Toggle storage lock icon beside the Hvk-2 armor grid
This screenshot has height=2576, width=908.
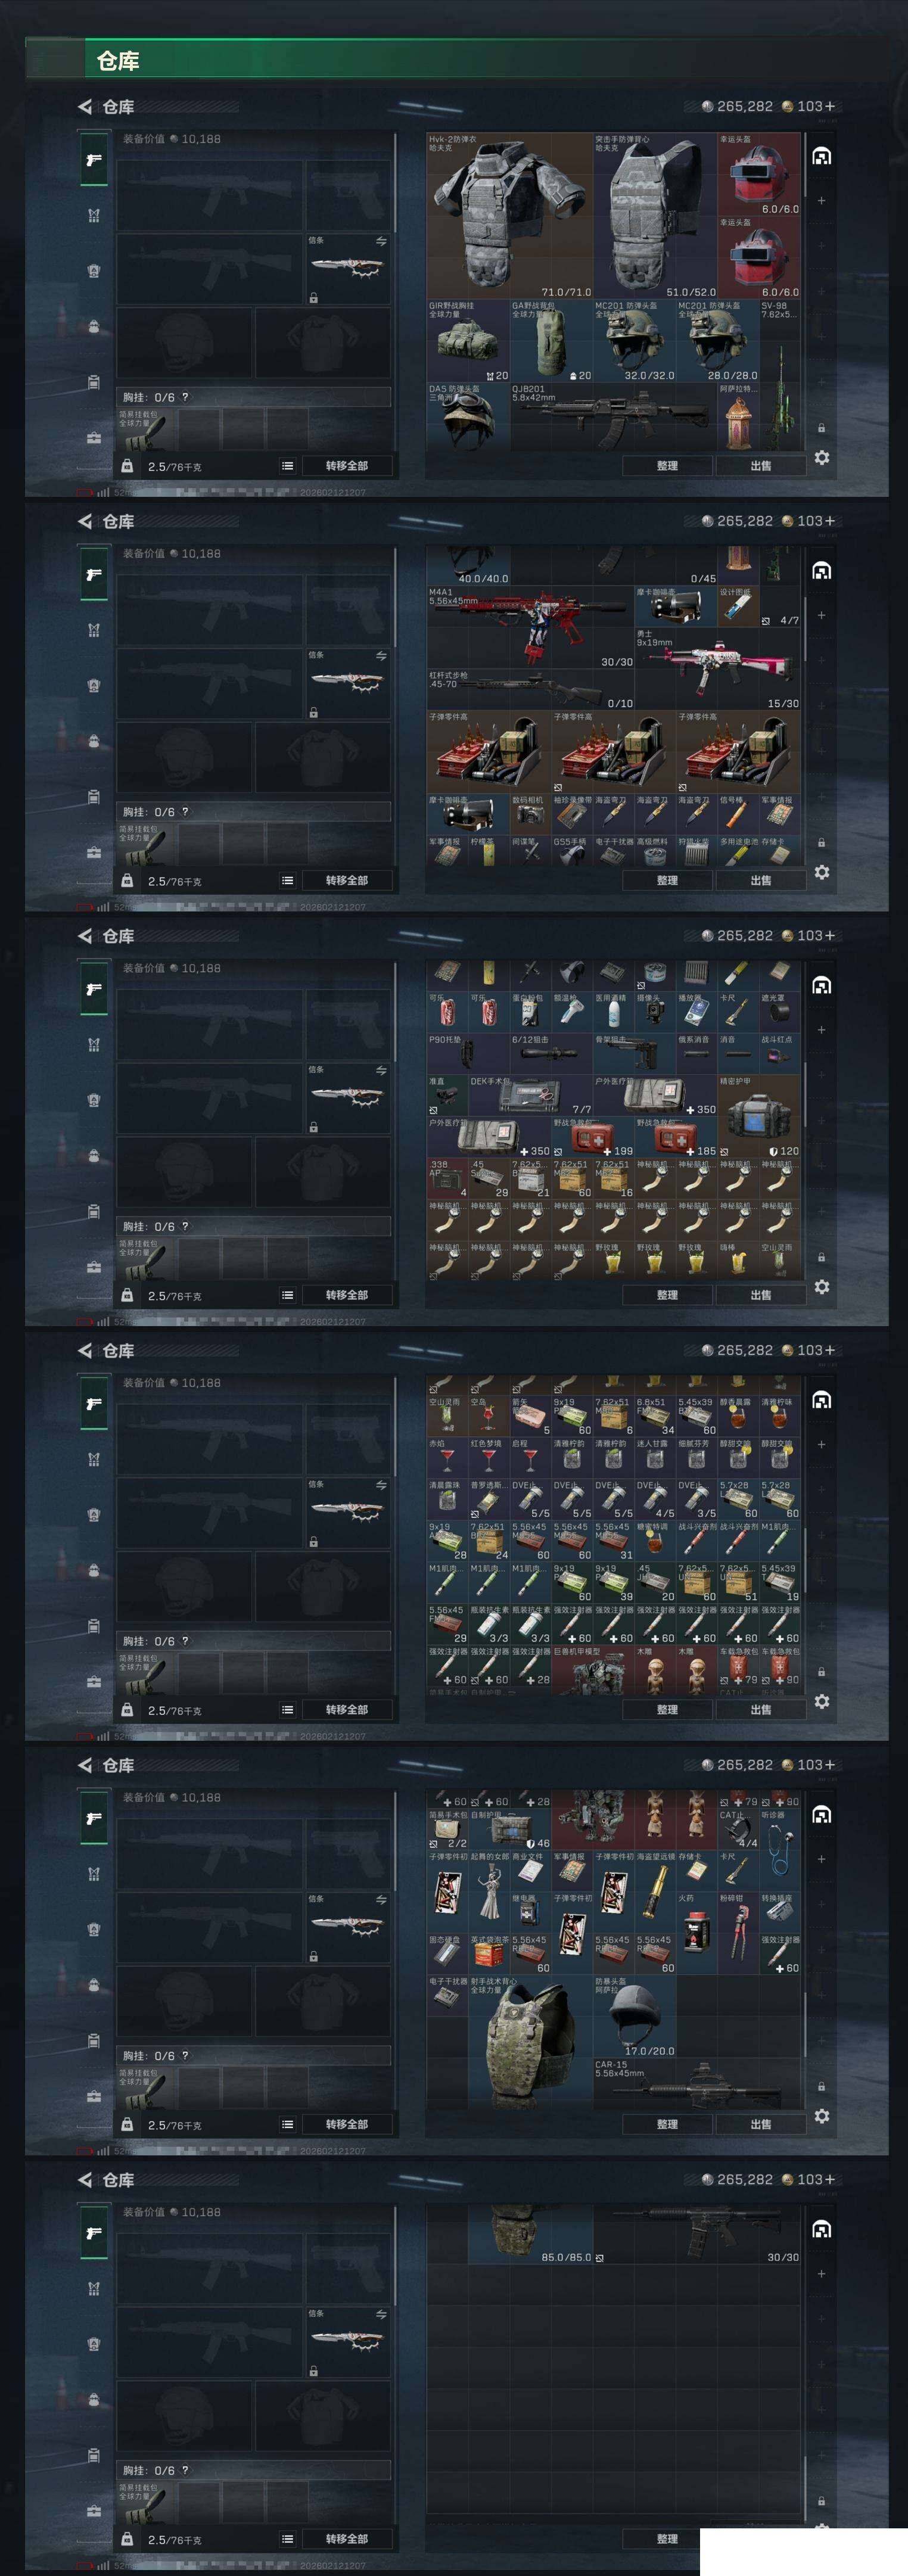pyautogui.click(x=821, y=427)
